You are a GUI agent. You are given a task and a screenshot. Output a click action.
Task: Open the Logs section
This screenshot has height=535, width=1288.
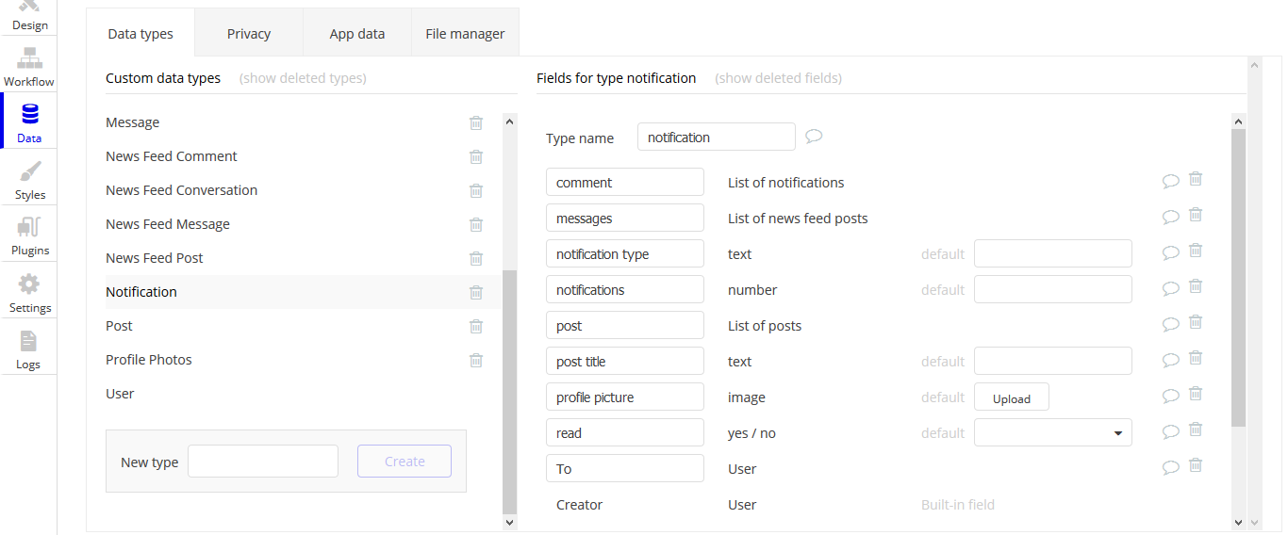pos(28,349)
